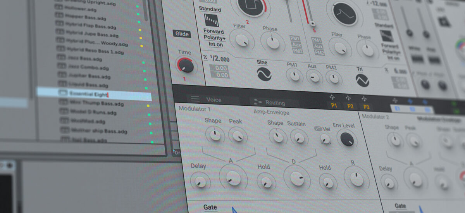Switch to the Routing tab
This screenshot has width=465, height=213.
[x=269, y=103]
